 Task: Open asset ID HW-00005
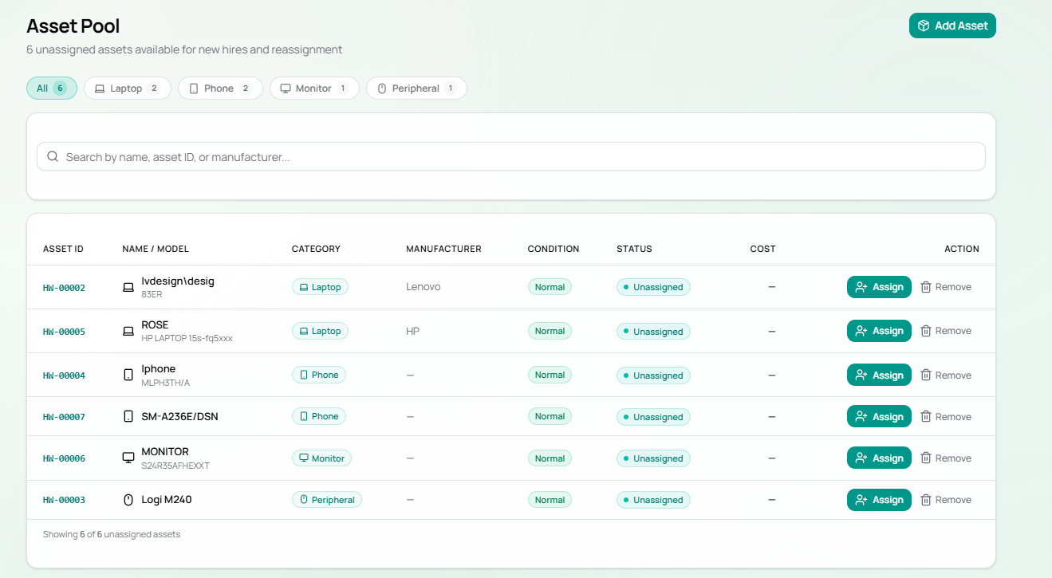coord(64,332)
